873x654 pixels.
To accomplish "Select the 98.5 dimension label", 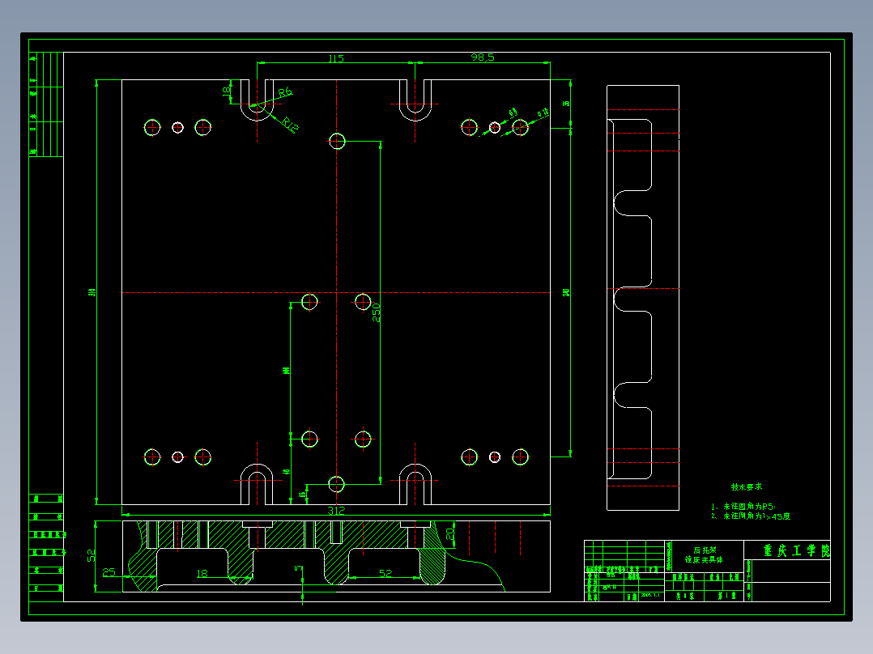I will tap(482, 57).
